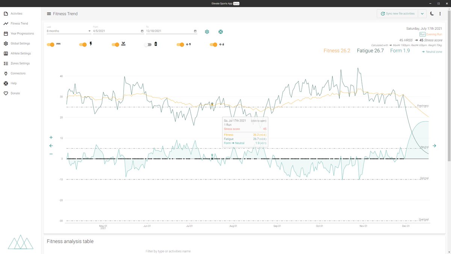Open the three-dot more options menu
Image resolution: width=451 pixels, height=254 pixels.
(440, 14)
